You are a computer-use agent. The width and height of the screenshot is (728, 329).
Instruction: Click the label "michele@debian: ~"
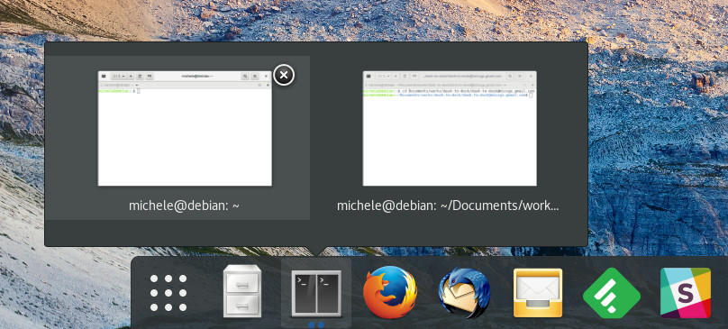click(x=185, y=206)
